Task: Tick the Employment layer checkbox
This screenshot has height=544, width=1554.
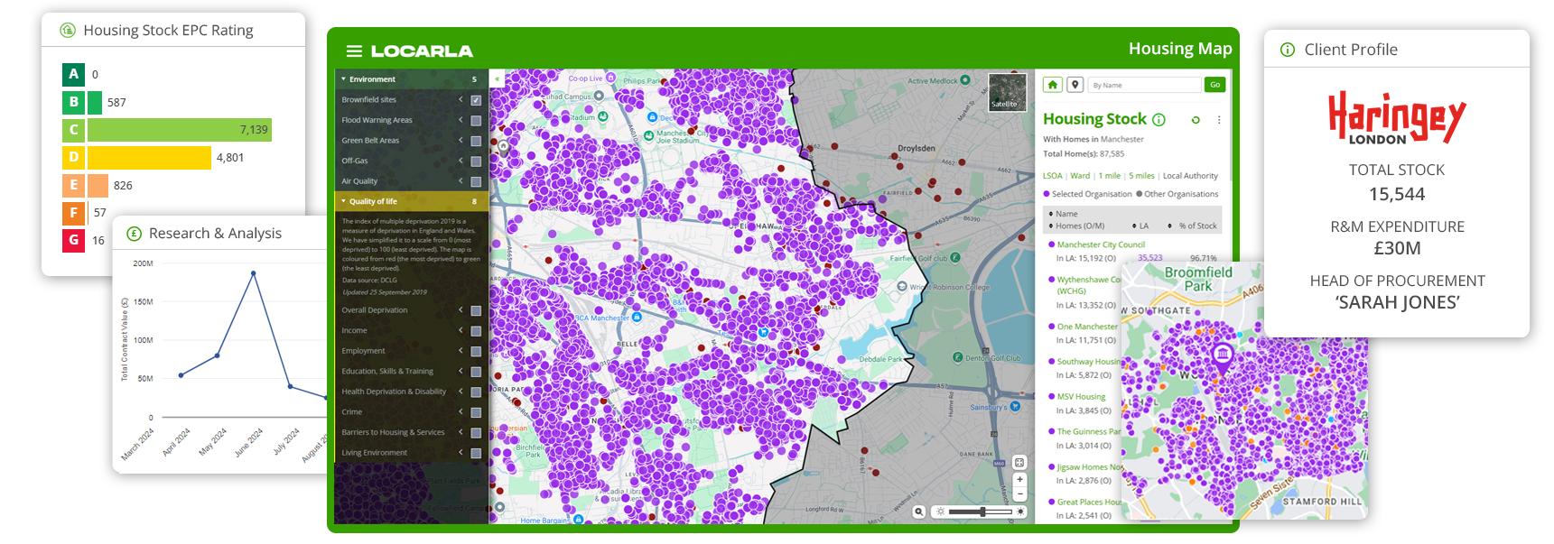Action: [x=476, y=351]
